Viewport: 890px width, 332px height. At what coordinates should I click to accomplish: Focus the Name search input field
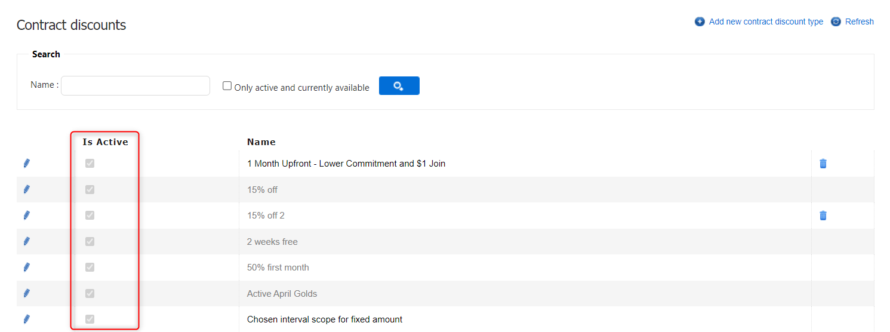135,86
